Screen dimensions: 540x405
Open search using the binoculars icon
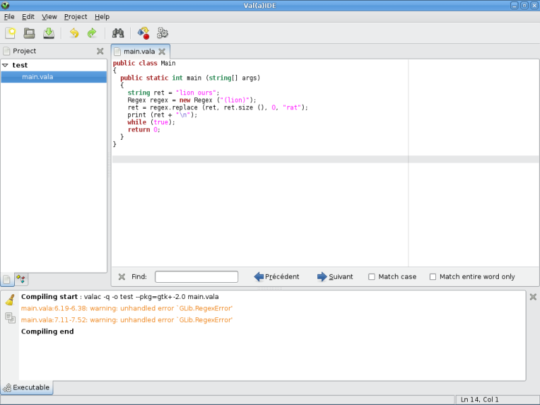117,33
